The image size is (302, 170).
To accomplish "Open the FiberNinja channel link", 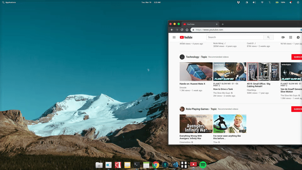I will tap(252, 90).
